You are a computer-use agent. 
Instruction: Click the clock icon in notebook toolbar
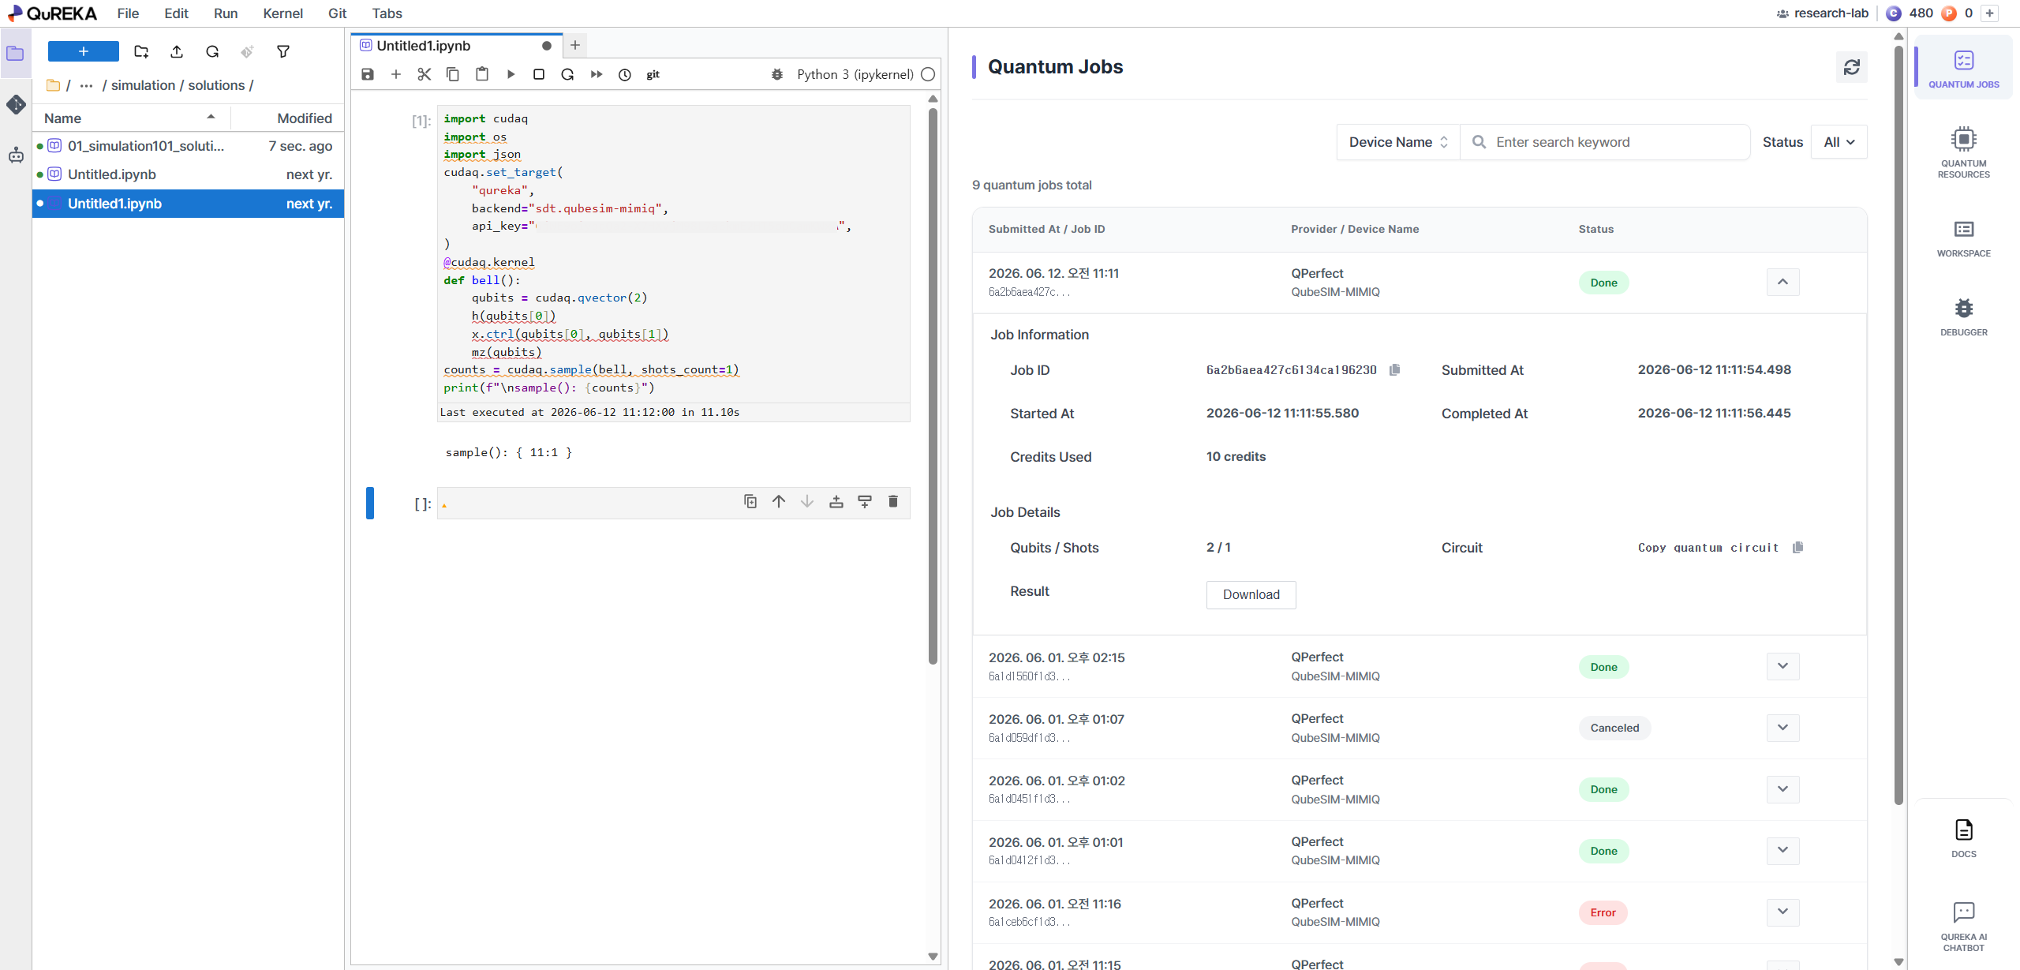pyautogui.click(x=625, y=74)
